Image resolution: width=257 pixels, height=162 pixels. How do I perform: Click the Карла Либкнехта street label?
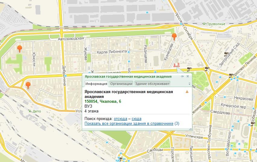tap(112, 52)
